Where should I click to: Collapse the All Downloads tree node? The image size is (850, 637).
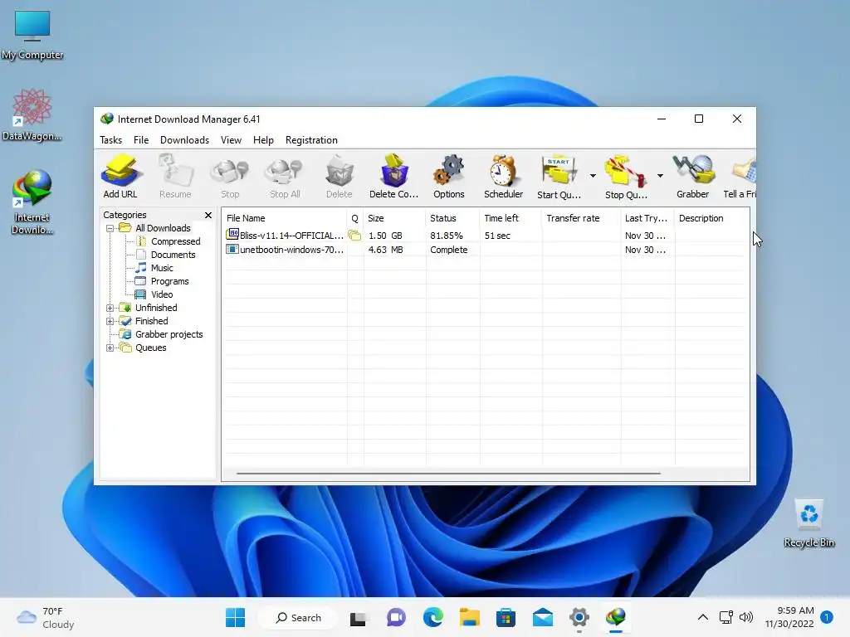pos(110,228)
